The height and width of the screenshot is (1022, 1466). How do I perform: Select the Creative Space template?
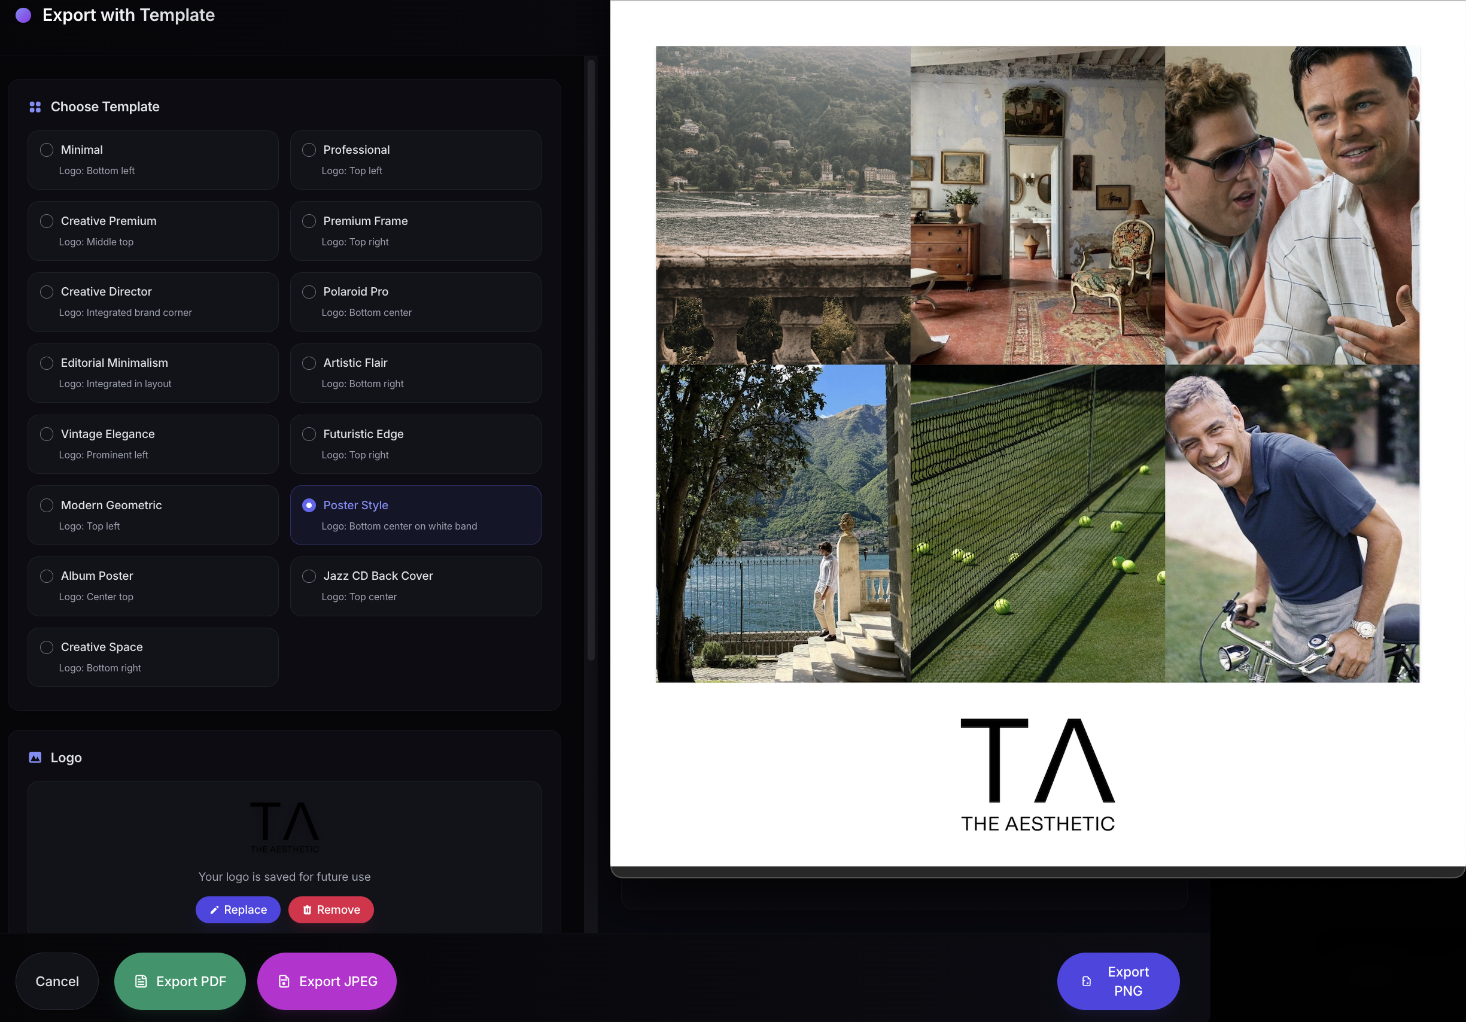[47, 647]
